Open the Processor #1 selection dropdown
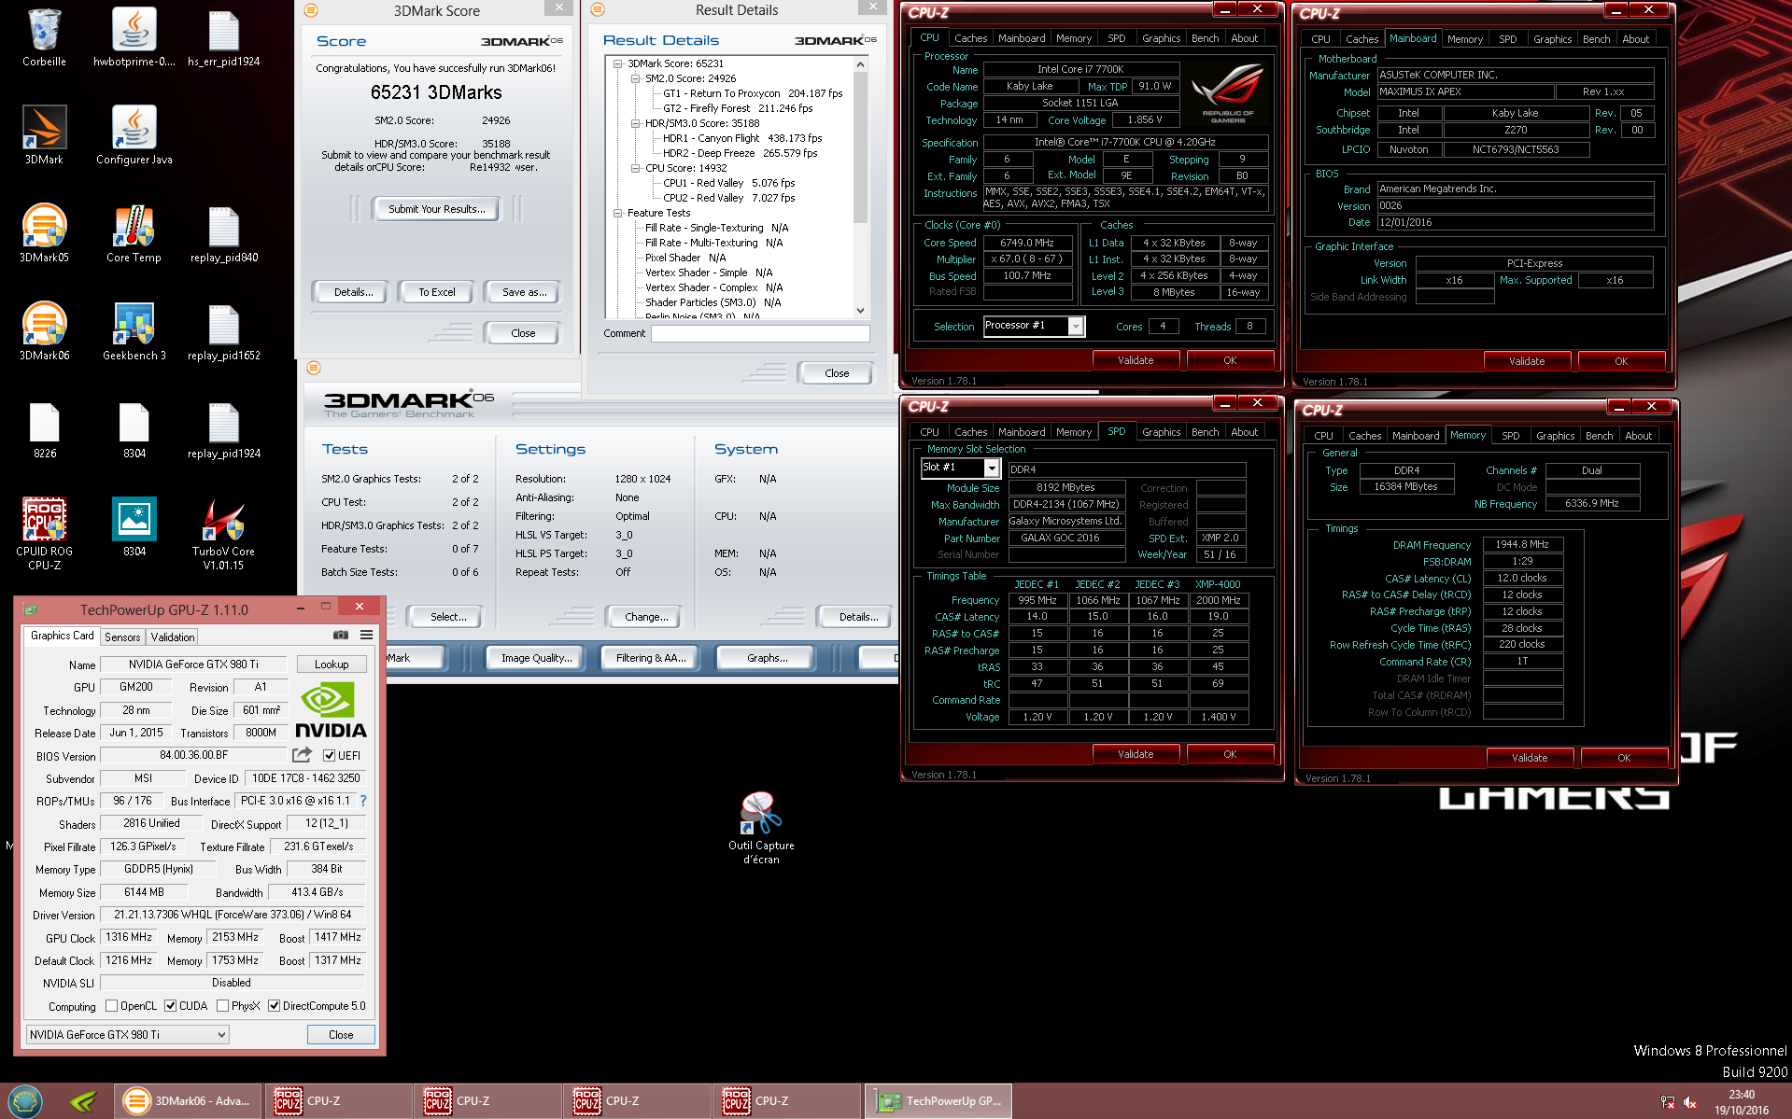The width and height of the screenshot is (1792, 1119). 1034,326
